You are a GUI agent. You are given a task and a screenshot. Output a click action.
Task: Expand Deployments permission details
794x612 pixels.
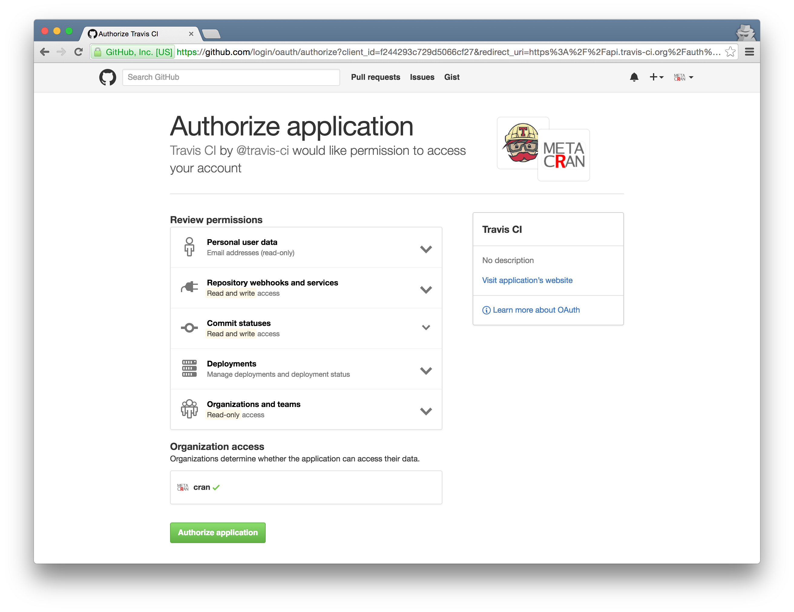(x=426, y=370)
